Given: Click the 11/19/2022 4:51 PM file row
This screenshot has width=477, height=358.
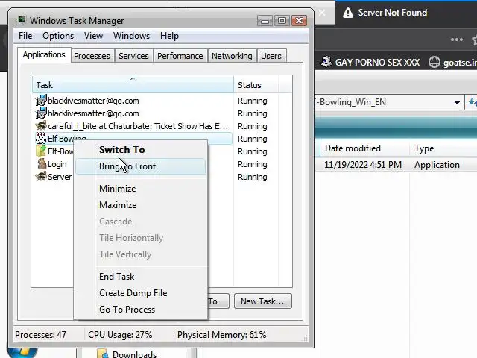Looking at the screenshot, I should [396, 165].
